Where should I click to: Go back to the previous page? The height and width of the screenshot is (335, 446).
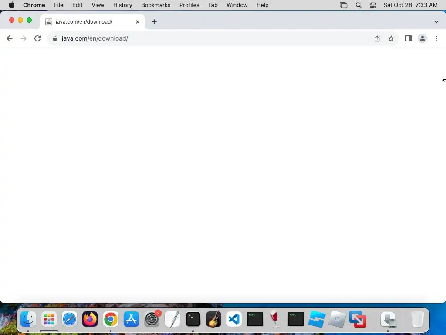coord(10,38)
